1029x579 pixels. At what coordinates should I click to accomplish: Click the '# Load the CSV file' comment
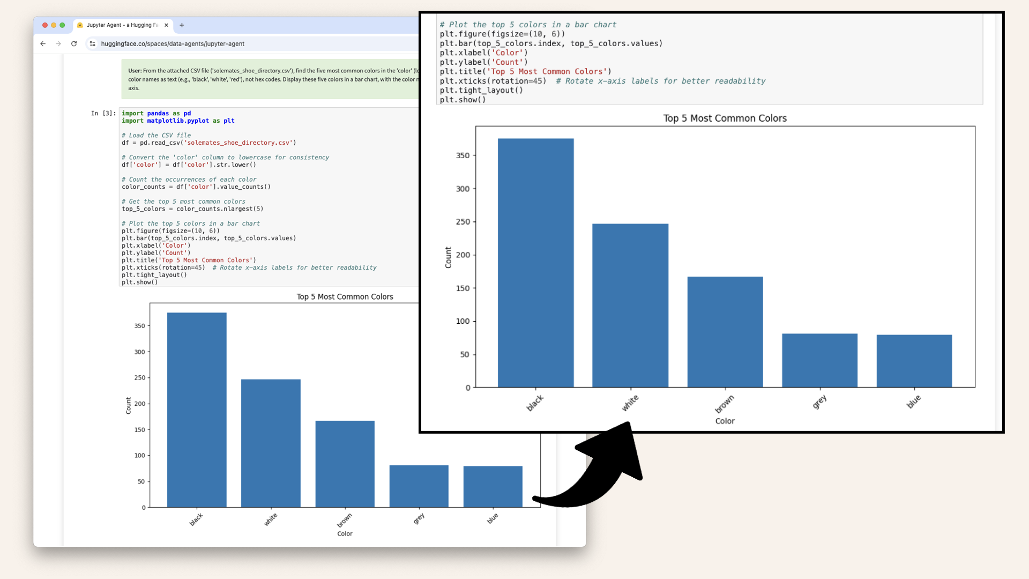(156, 135)
